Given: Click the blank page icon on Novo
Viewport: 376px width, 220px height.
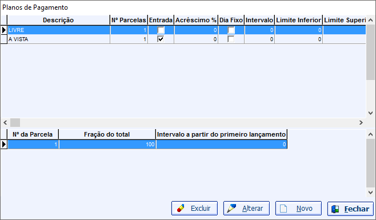Looking at the screenshot, I should pos(283,209).
